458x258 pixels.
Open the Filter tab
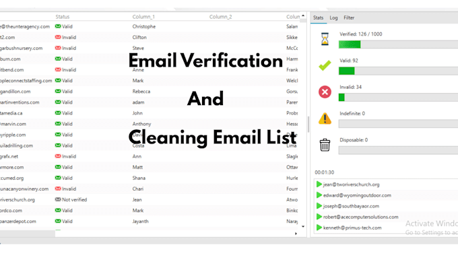point(349,18)
